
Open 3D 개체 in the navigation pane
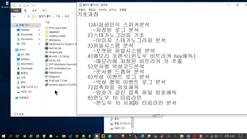click(x=23, y=54)
